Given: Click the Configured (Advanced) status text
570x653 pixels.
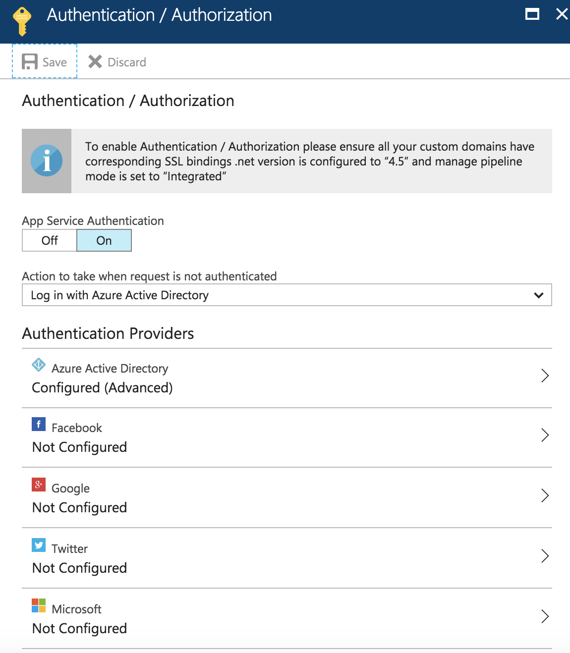Looking at the screenshot, I should 102,388.
